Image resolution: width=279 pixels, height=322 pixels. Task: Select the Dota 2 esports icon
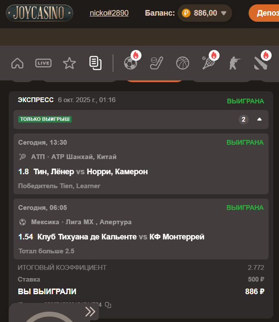point(261,63)
